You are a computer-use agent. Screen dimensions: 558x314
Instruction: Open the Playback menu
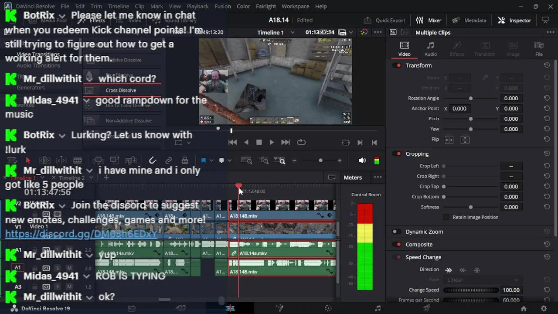pos(197,7)
